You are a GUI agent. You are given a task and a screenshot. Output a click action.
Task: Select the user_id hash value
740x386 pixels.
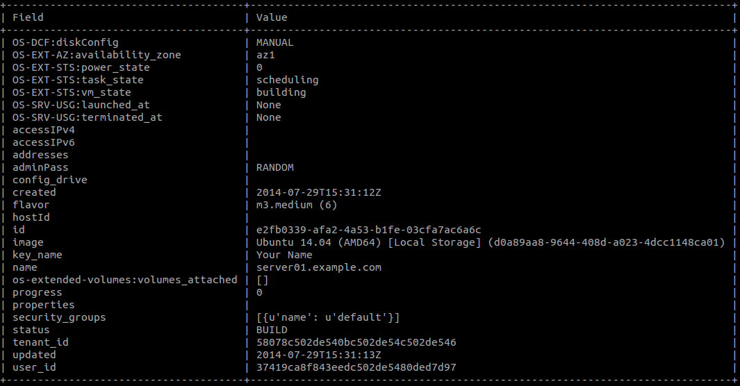click(356, 367)
